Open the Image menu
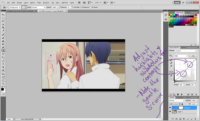 pyautogui.click(x=19, y=3)
